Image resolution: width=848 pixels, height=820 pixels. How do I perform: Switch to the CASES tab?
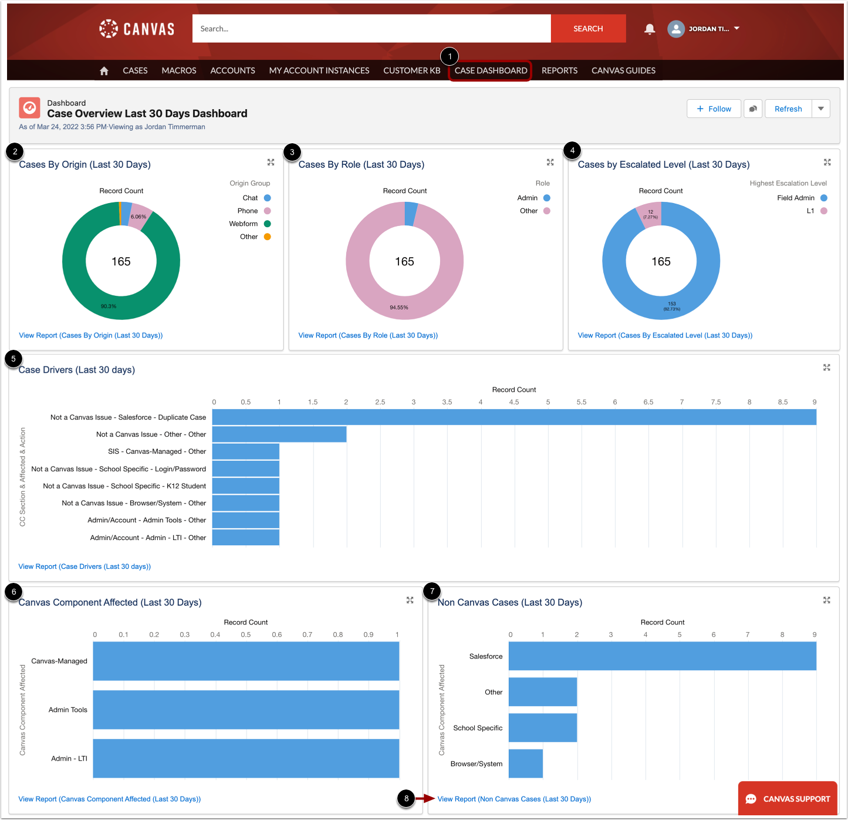pos(135,70)
